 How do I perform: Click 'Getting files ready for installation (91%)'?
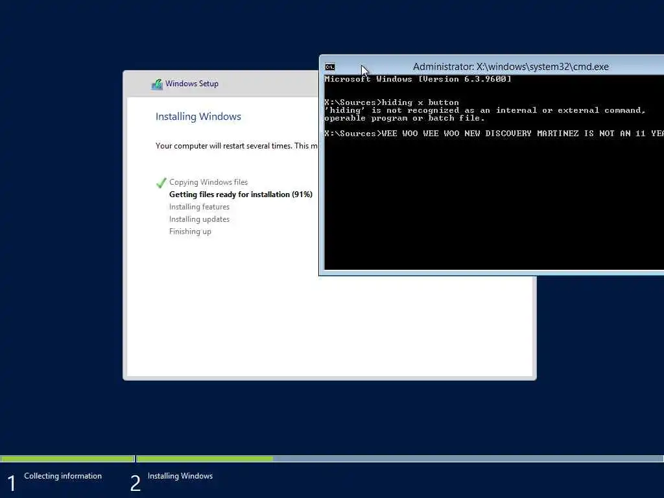pyautogui.click(x=241, y=195)
